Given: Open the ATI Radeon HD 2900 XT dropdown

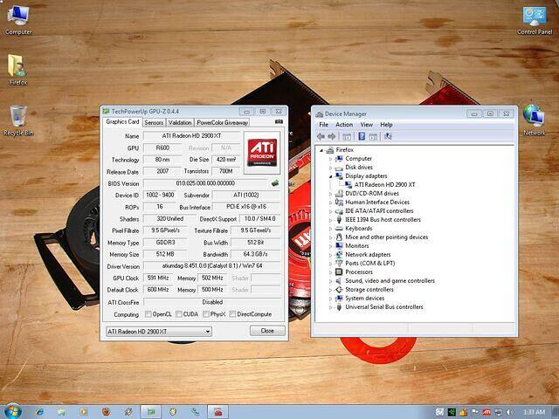Looking at the screenshot, I should point(159,332).
